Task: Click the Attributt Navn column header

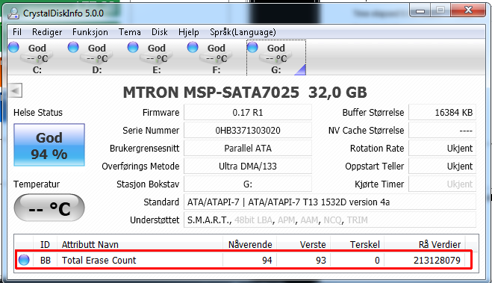Action: click(x=140, y=244)
